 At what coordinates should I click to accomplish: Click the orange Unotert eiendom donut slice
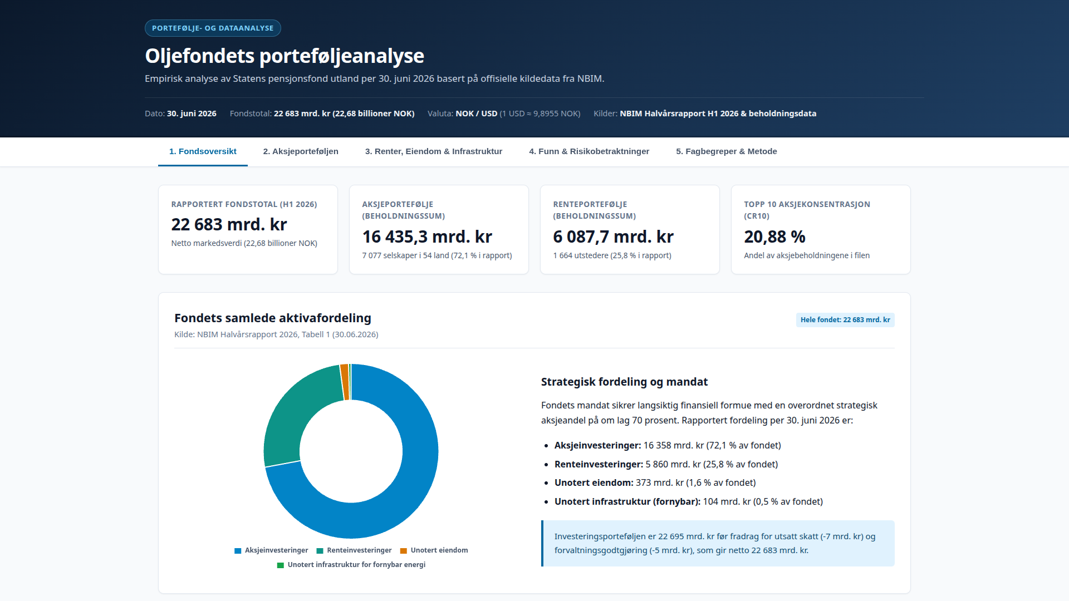click(x=345, y=382)
